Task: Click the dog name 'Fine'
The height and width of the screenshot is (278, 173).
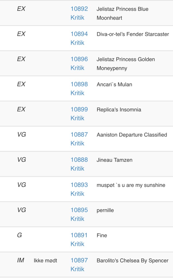Action: point(102,235)
